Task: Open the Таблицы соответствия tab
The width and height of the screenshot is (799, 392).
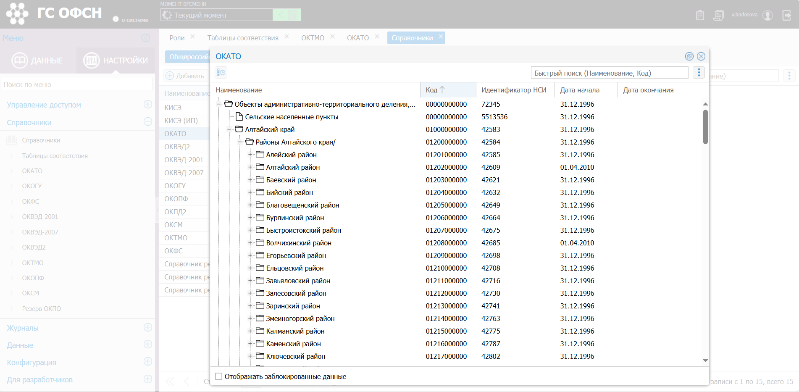Action: pos(243,38)
